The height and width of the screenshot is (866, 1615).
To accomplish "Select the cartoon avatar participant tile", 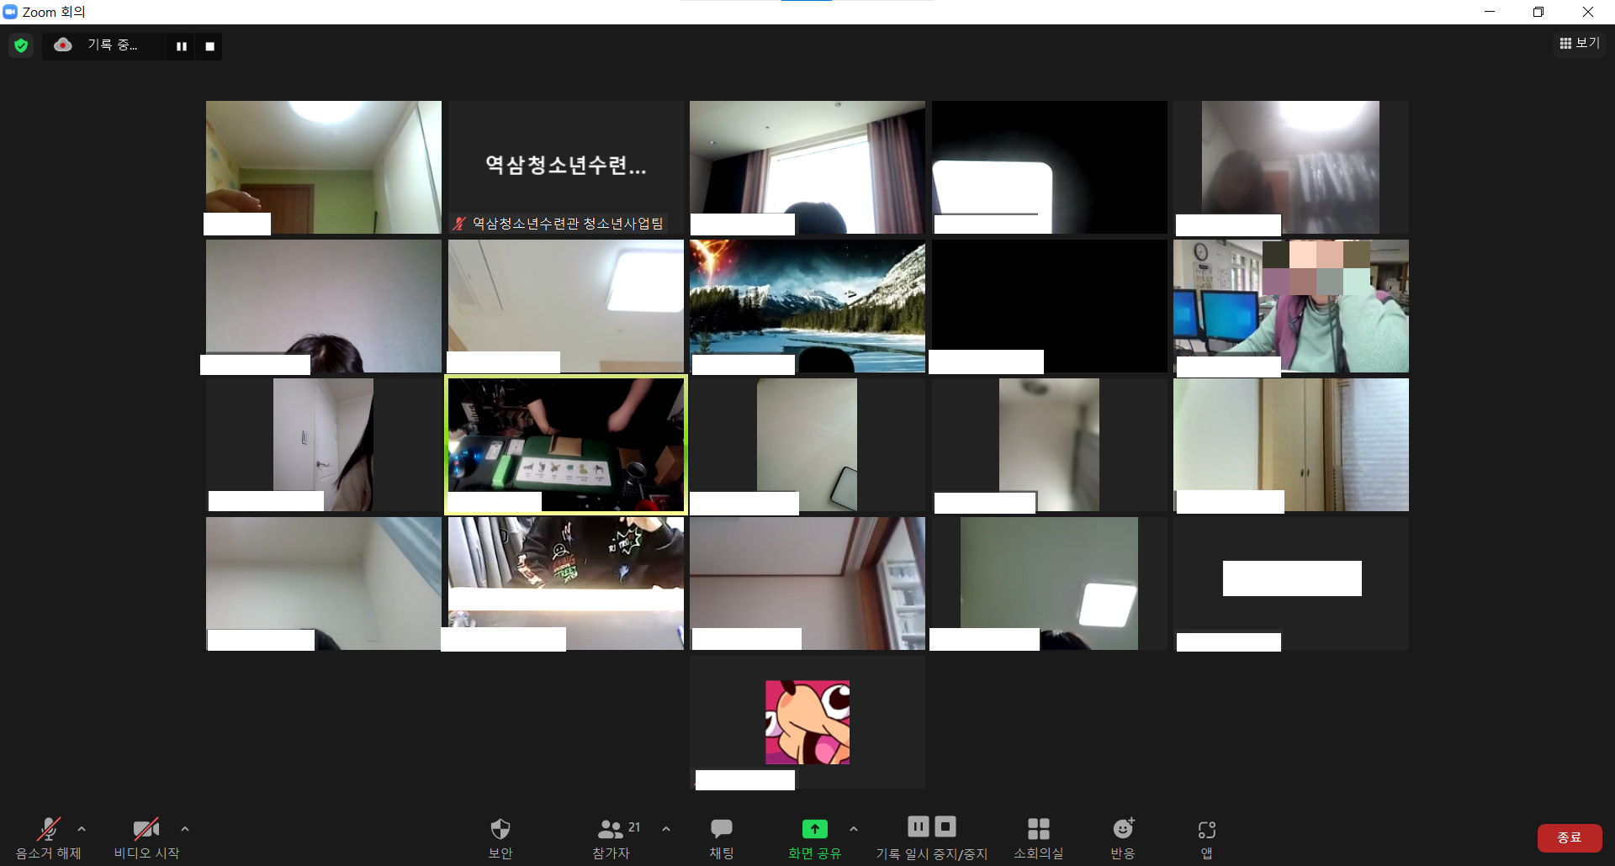I will click(807, 722).
